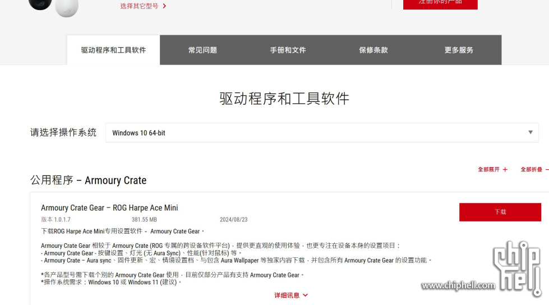Open the Windows 10 64-bit OS dropdown

point(322,133)
